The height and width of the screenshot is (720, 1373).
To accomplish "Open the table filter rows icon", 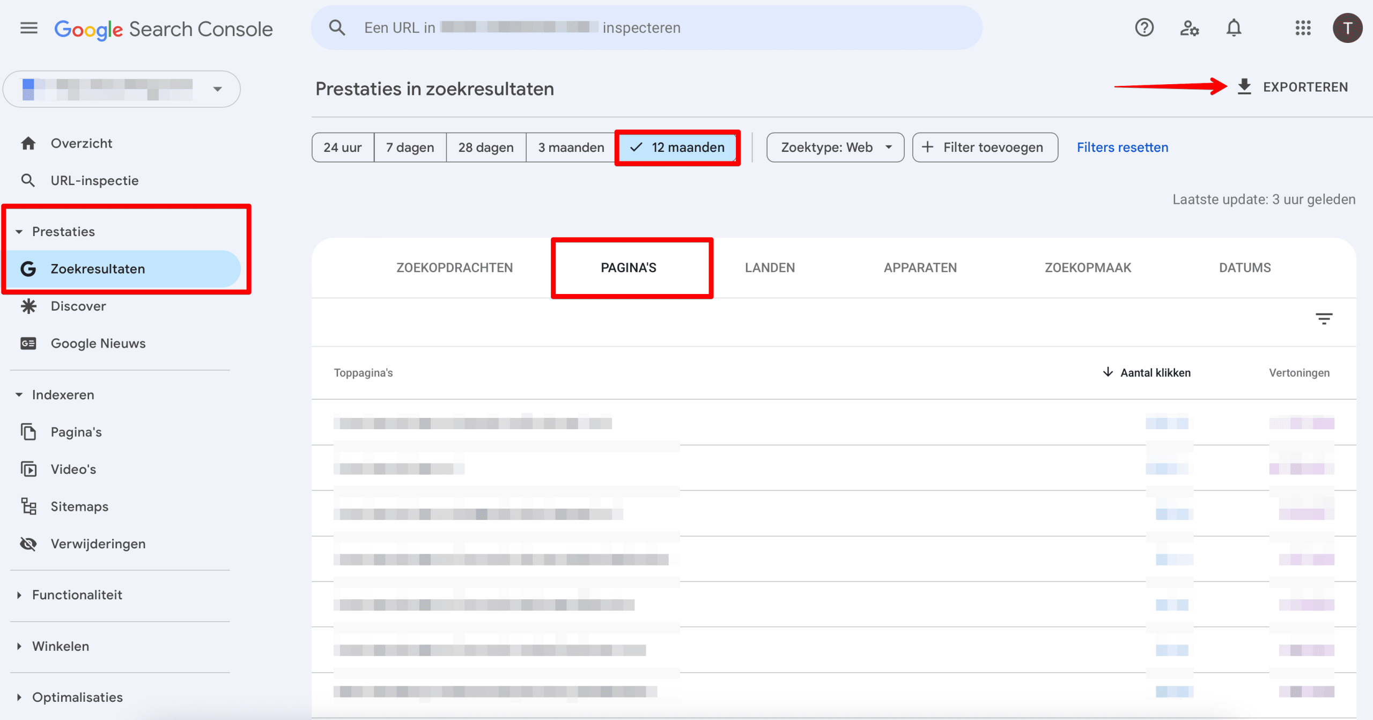I will point(1324,319).
